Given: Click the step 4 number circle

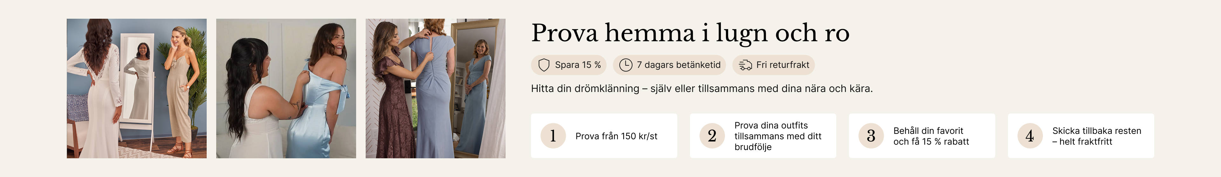Looking at the screenshot, I should pos(1030,136).
